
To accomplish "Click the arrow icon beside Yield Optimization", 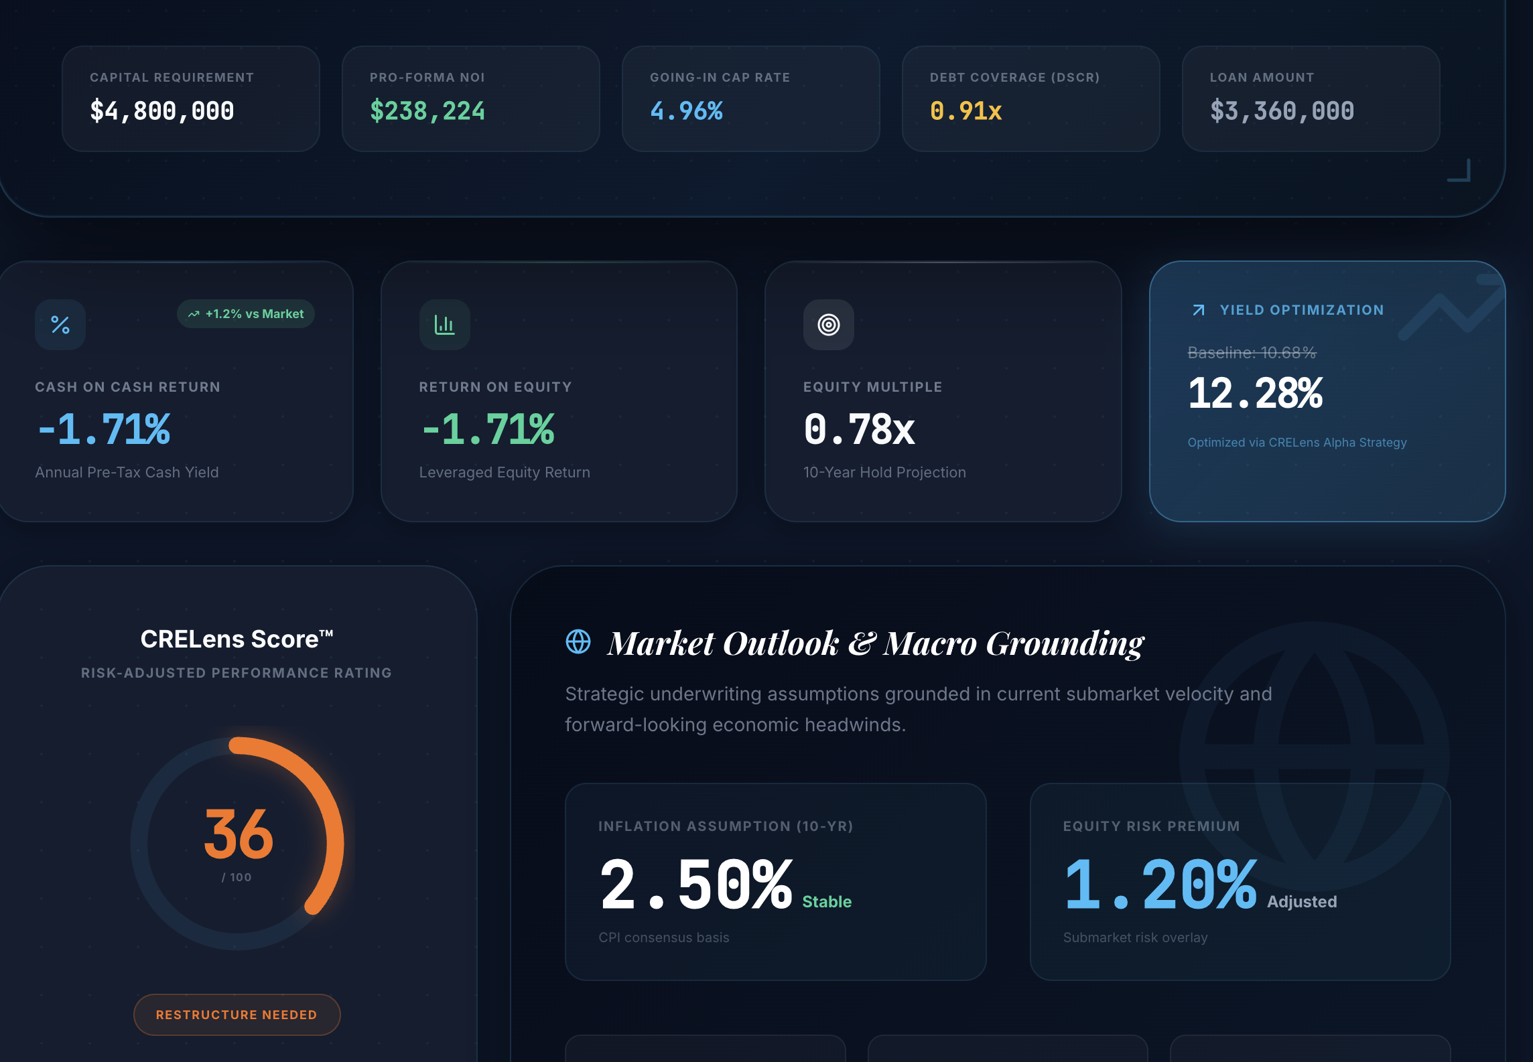I will point(1199,310).
